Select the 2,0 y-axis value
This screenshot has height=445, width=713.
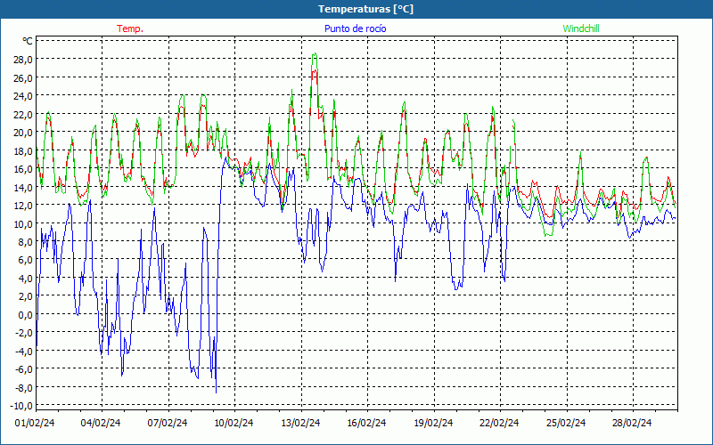coord(26,296)
